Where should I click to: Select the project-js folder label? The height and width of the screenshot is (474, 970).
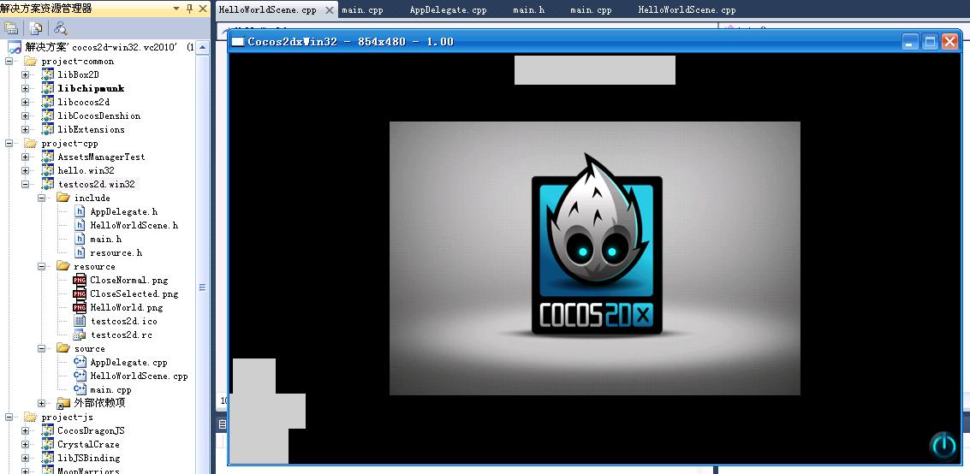click(x=67, y=418)
